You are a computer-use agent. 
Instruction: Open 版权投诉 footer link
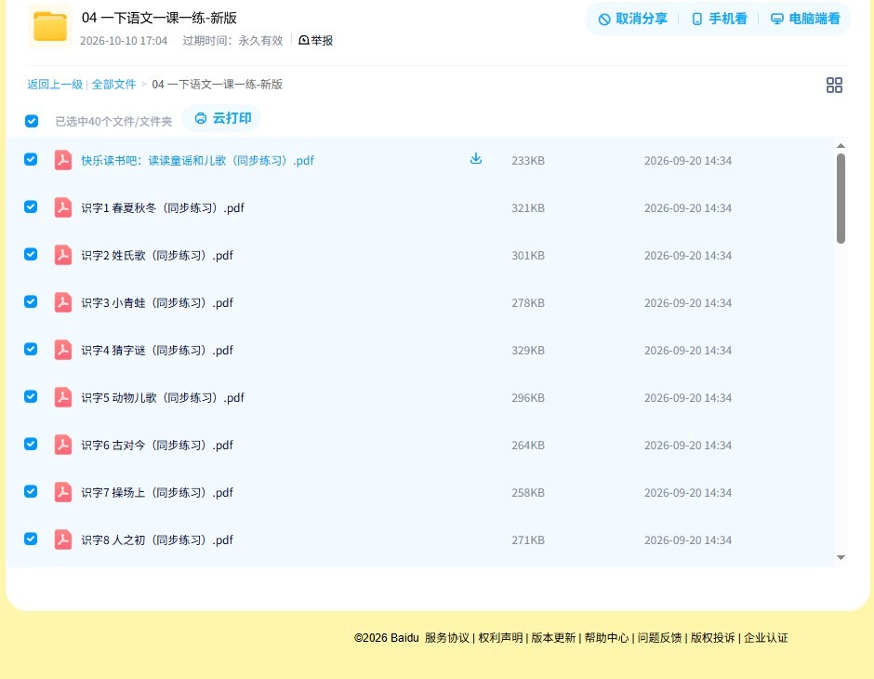(713, 638)
